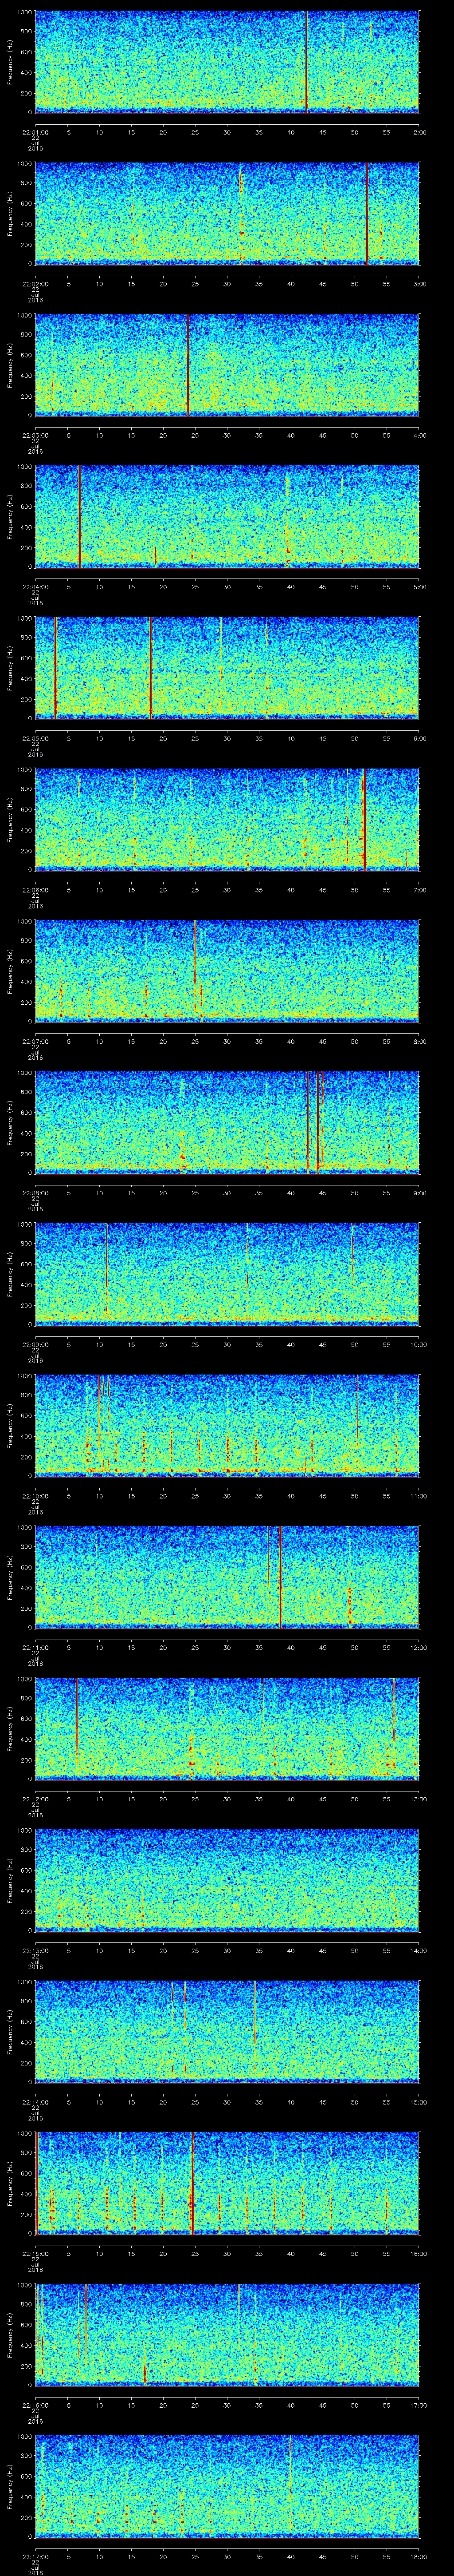Click the 22:04:00 time label
The image size is (454, 2576).
pos(35,586)
